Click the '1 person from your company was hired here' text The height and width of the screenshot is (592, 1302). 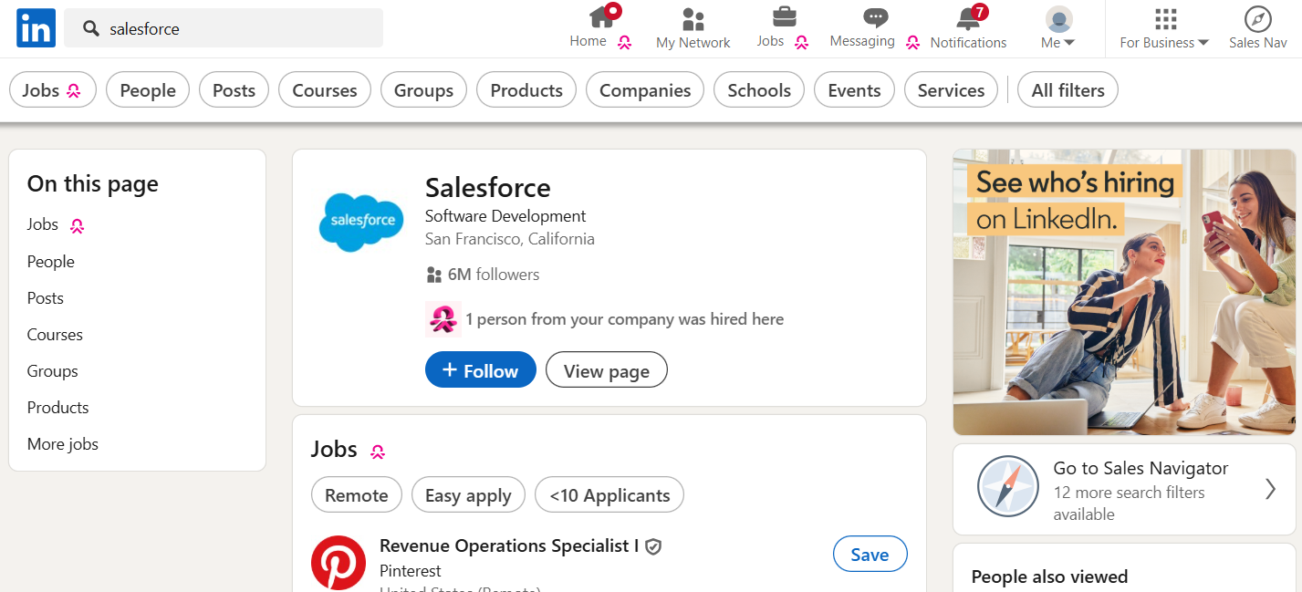coord(624,319)
